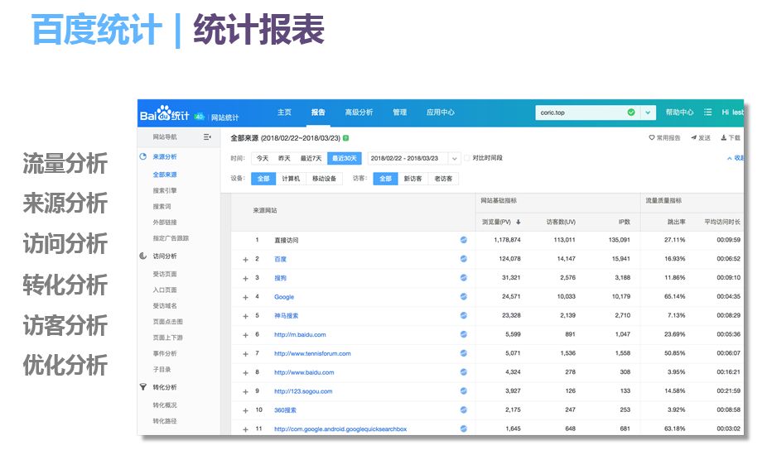
Task: Click sort arrow on 浏览量(PV) column
Action: [518, 223]
